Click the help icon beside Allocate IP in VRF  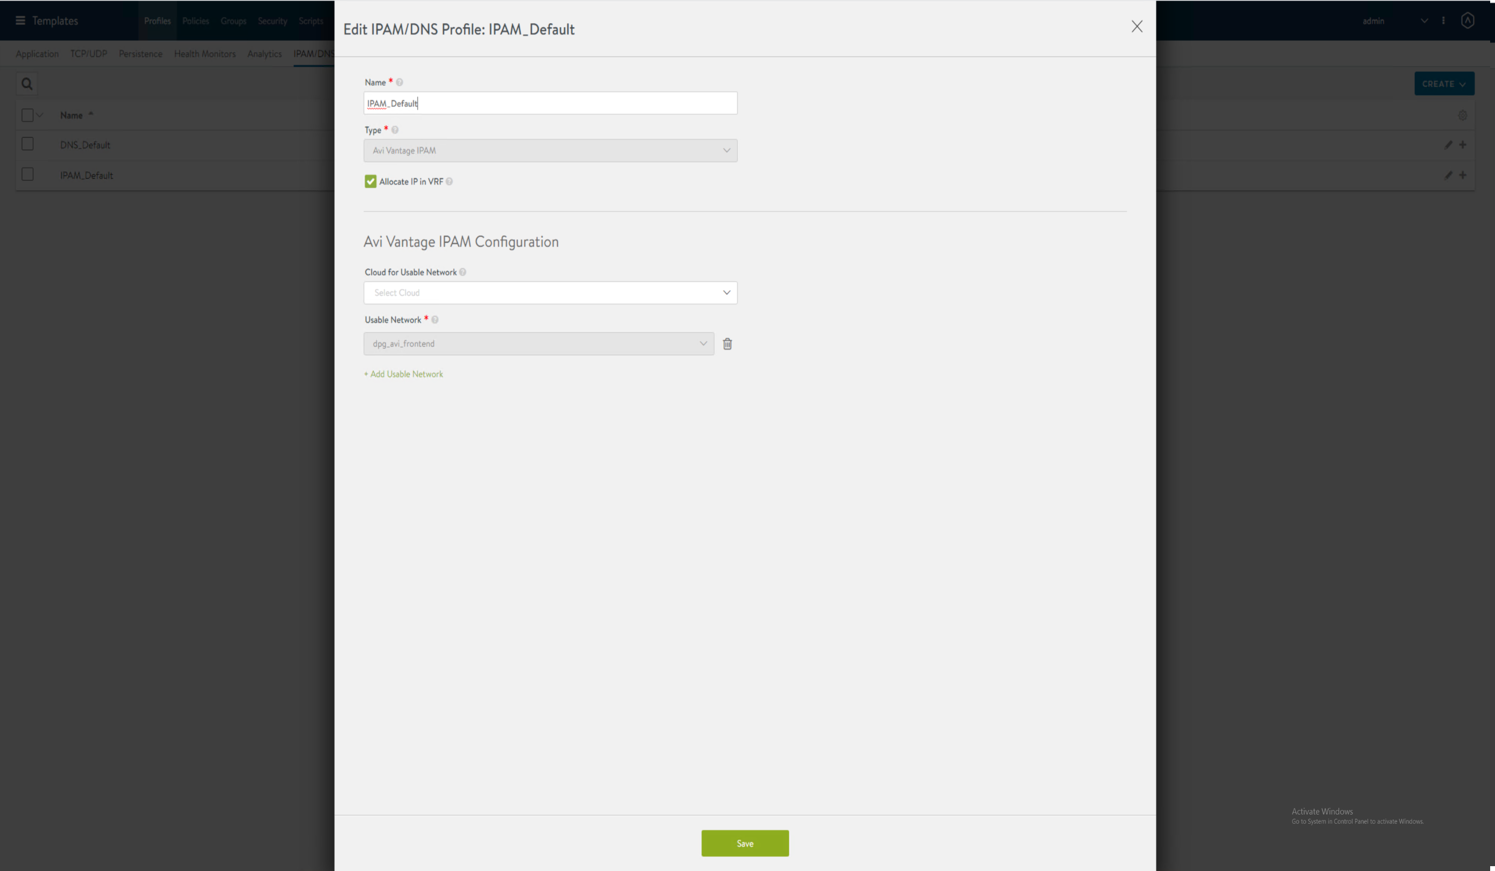[449, 181]
